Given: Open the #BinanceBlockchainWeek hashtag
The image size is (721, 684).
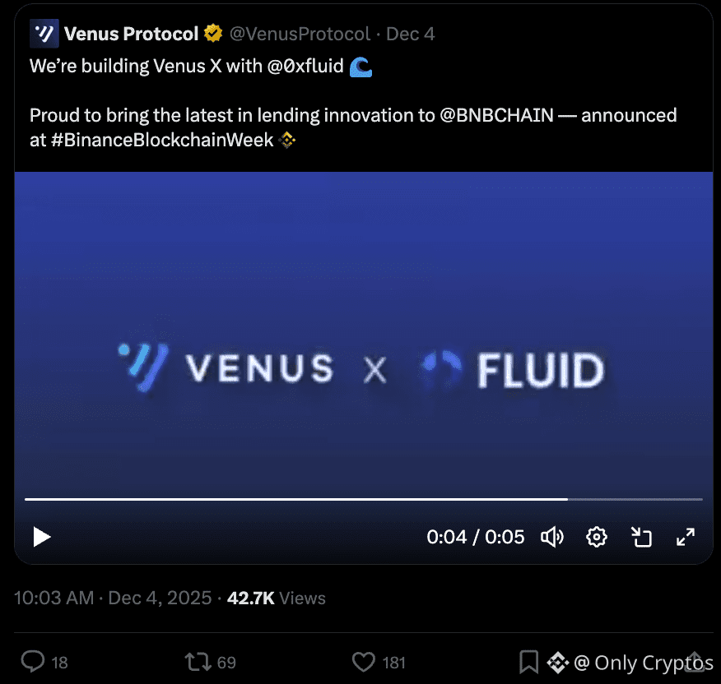Looking at the screenshot, I should (x=162, y=140).
